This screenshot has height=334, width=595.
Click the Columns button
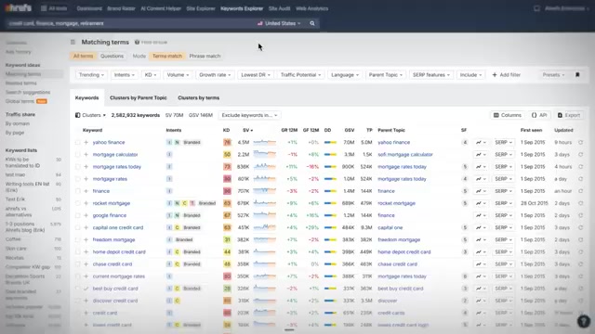pos(508,115)
